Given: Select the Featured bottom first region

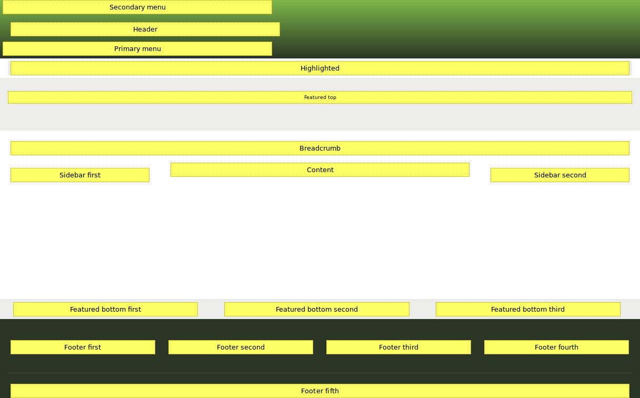Looking at the screenshot, I should point(105,310).
